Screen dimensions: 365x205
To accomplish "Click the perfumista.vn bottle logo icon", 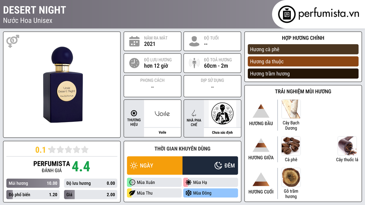I will point(287,14).
